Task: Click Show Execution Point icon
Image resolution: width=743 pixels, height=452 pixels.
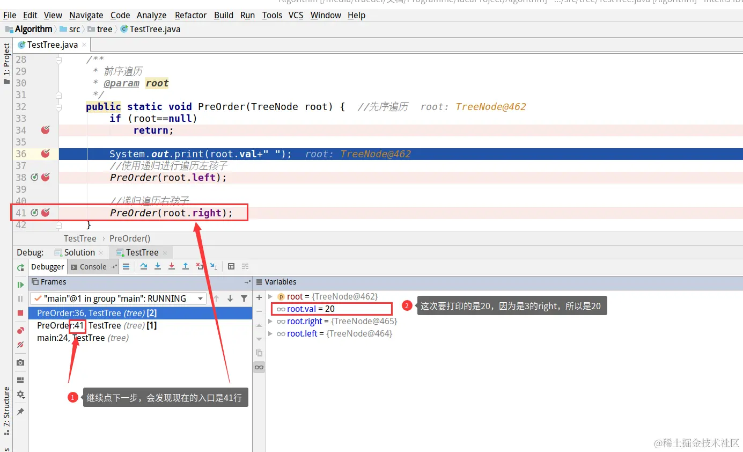Action: tap(126, 266)
